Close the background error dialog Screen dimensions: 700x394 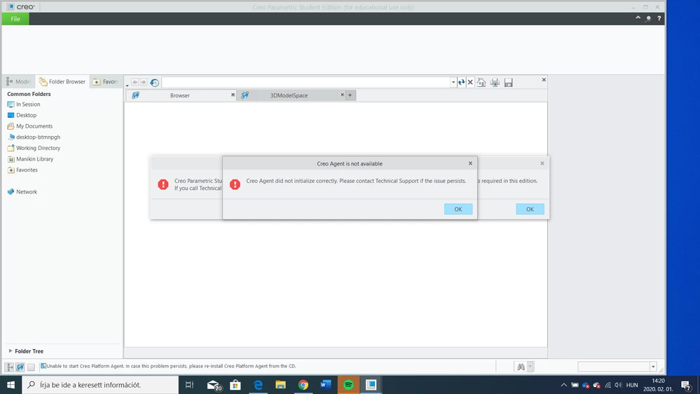coord(542,163)
